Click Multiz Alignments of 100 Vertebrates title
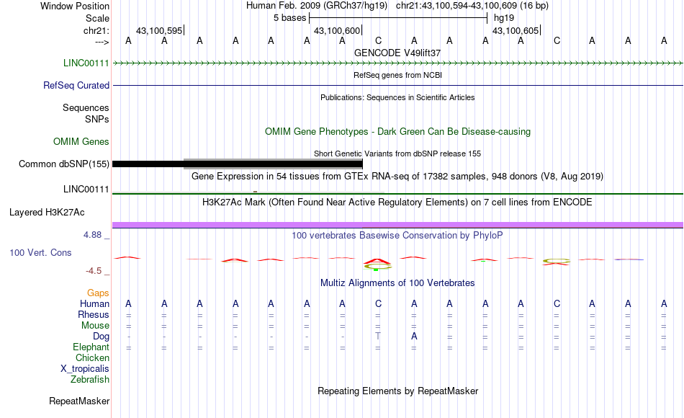 point(397,283)
